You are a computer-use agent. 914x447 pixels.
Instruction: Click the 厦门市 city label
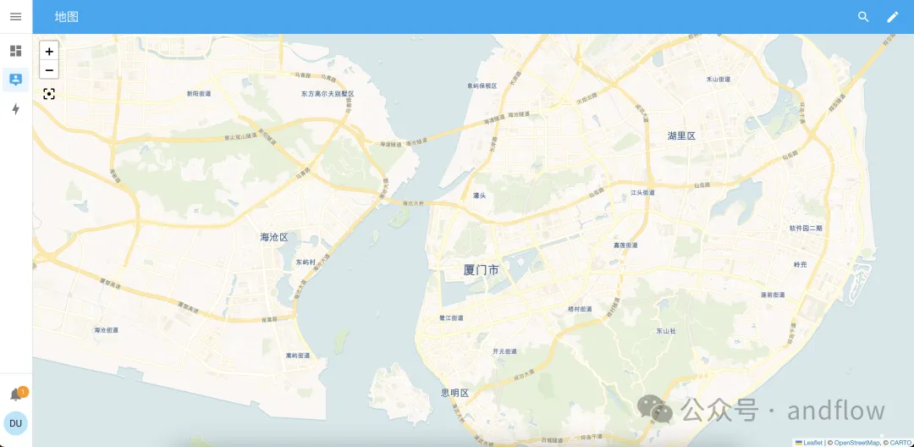481,270
